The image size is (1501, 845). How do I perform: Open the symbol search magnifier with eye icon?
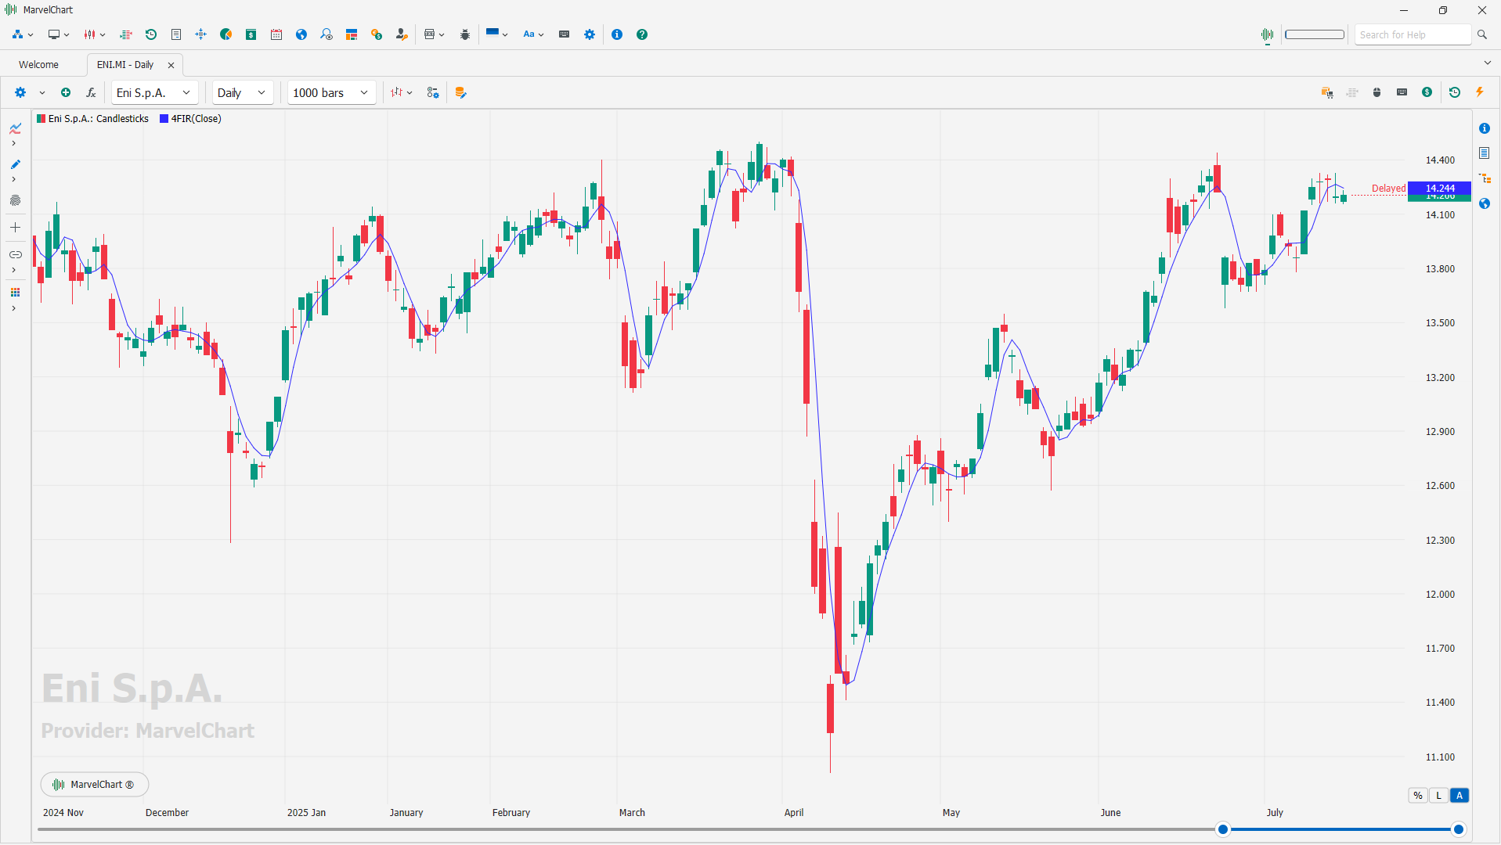327,34
